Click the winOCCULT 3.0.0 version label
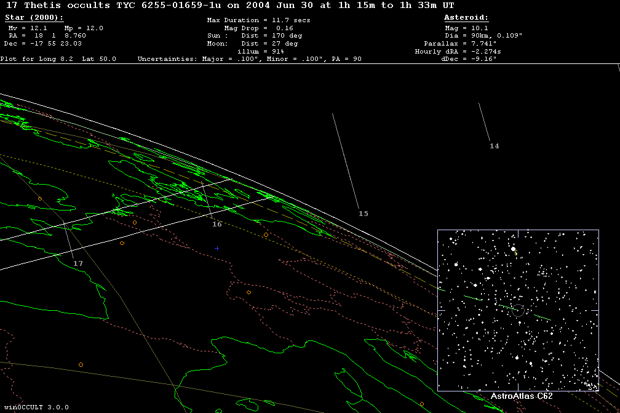Screen dimensions: 620x413 coord(34,407)
